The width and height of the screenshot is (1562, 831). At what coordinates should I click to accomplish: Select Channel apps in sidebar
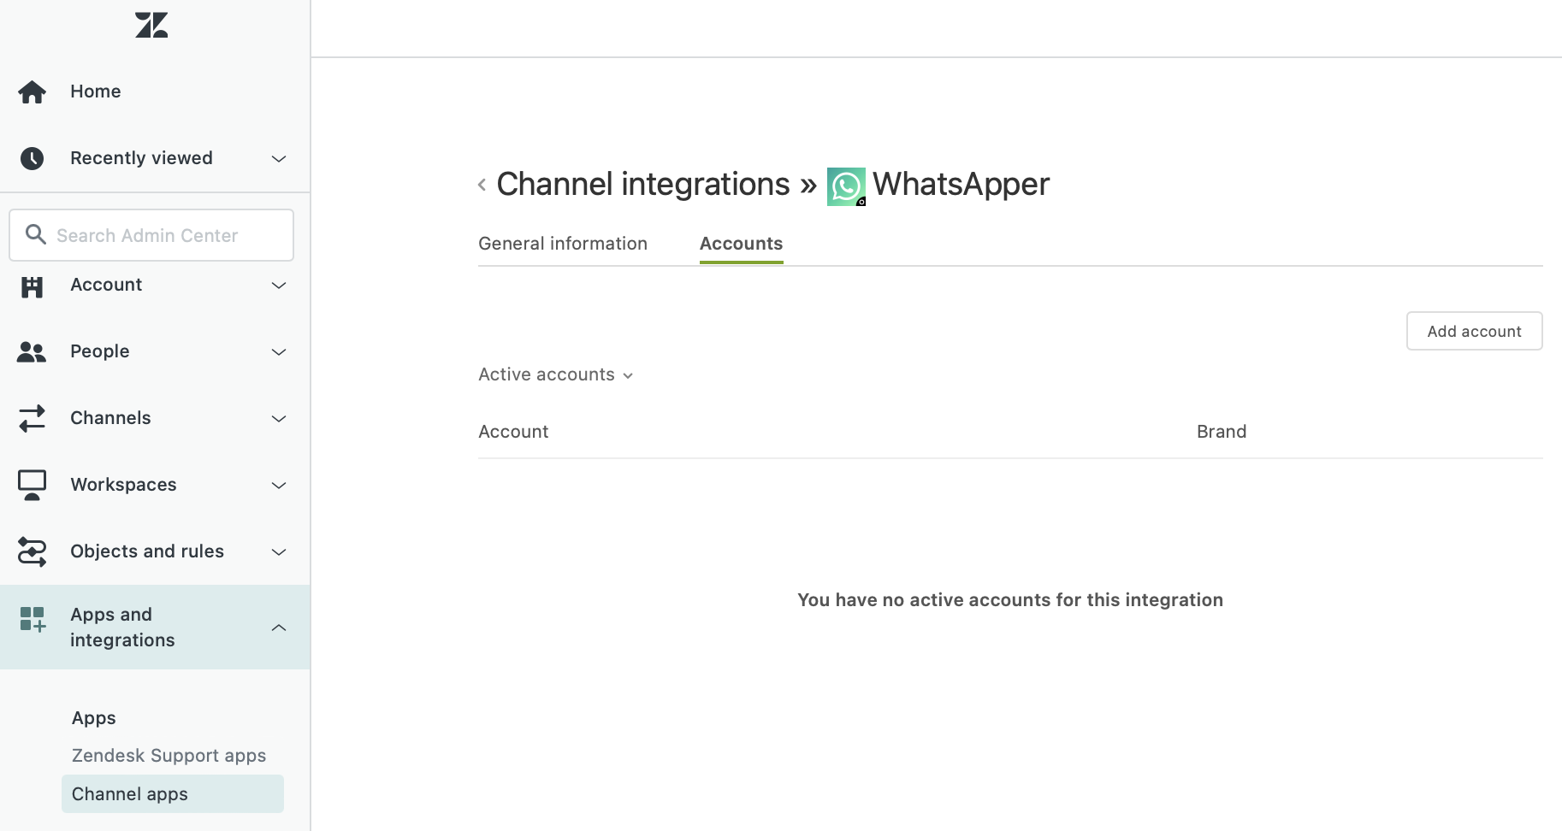pyautogui.click(x=173, y=794)
